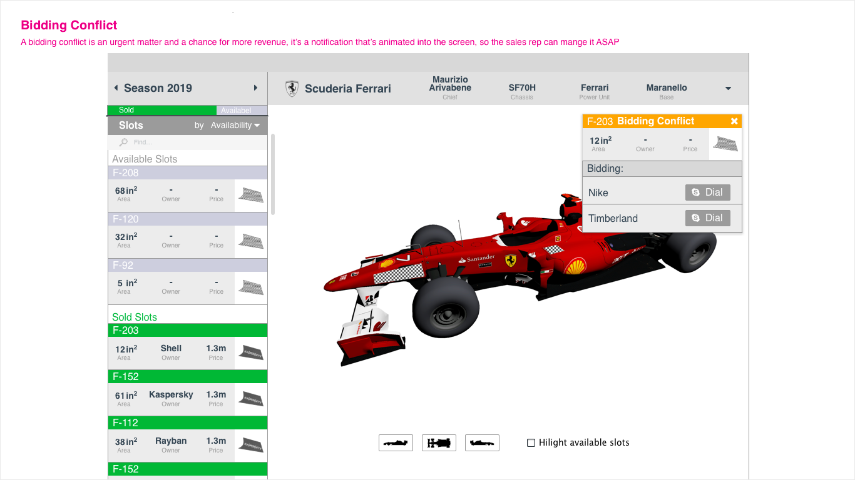
Task: Click slot thumbnail in Bidding Conflict popup
Action: pos(725,144)
